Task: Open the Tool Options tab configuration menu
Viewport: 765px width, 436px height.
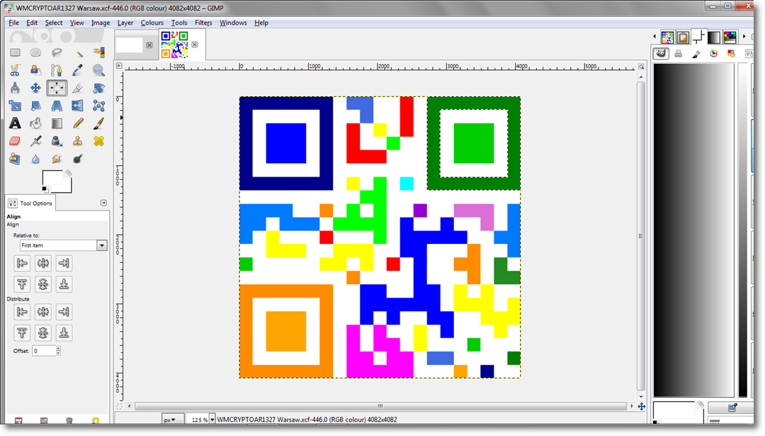Action: coord(103,203)
